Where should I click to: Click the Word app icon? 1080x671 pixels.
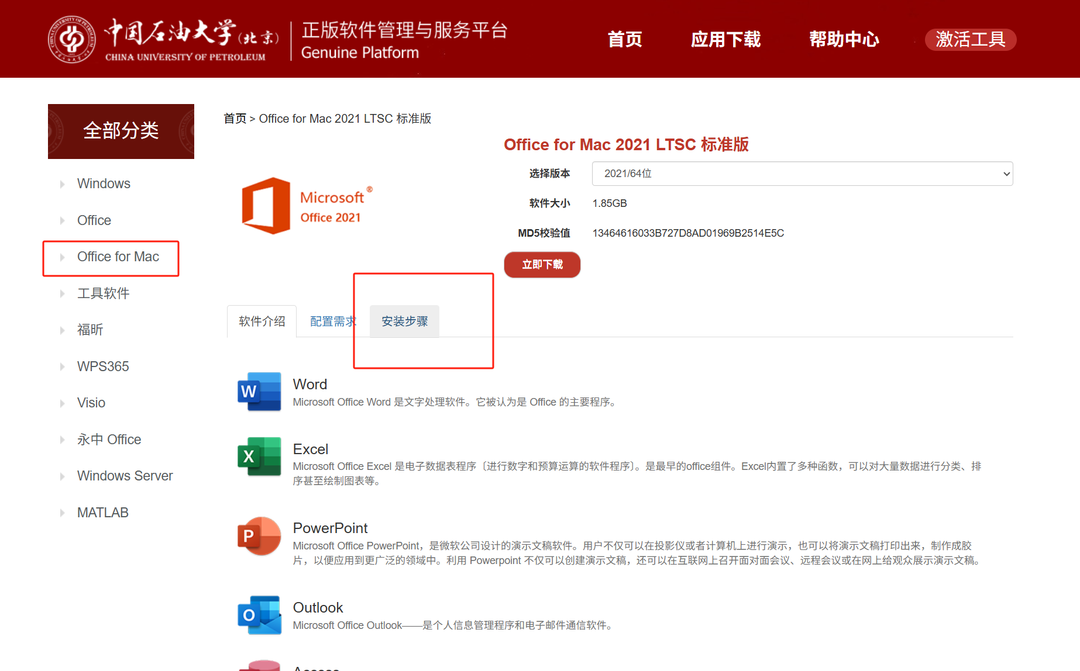259,392
